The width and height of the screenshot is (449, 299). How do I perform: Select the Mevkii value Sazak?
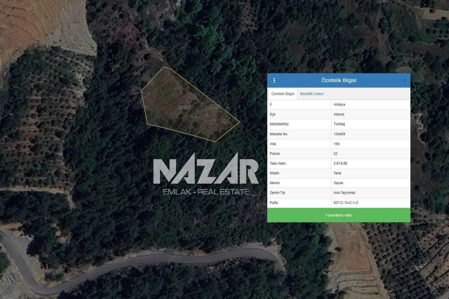(338, 183)
